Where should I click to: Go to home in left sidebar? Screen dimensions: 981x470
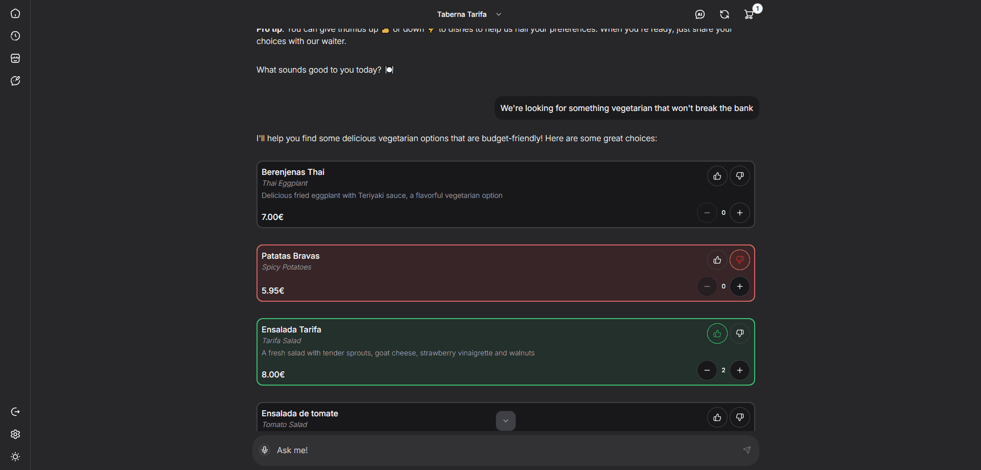pyautogui.click(x=15, y=13)
